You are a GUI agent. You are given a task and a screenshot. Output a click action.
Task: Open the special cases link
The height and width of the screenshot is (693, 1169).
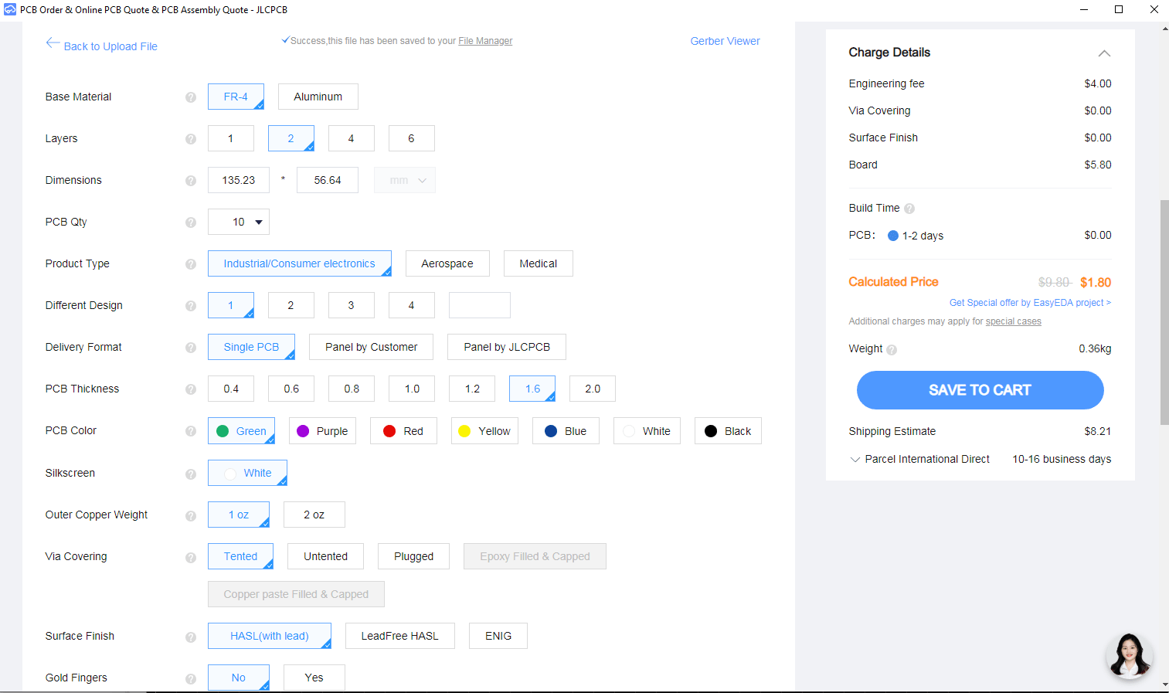coord(1013,321)
